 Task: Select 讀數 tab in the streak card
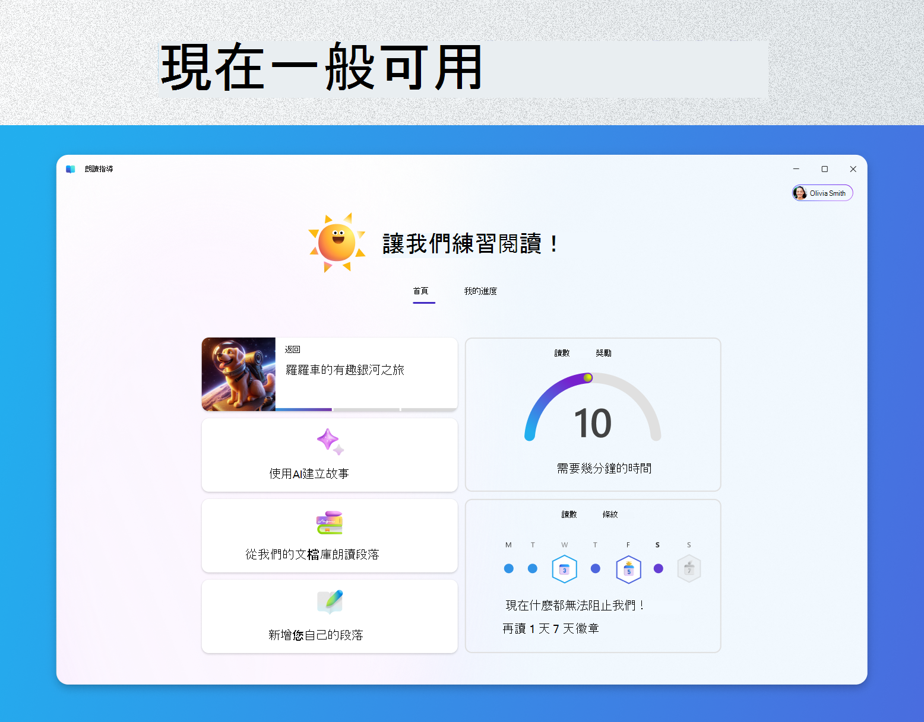tap(569, 514)
